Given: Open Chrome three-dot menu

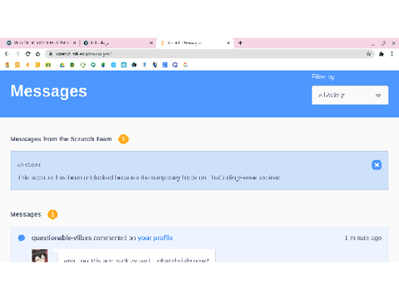Looking at the screenshot, I should pyautogui.click(x=392, y=54).
